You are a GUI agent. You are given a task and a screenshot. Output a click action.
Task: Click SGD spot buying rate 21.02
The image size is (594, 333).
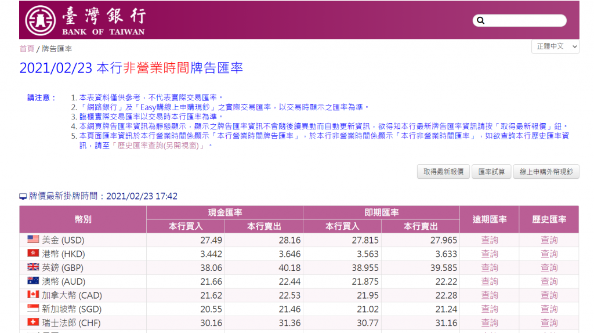tap(368, 309)
